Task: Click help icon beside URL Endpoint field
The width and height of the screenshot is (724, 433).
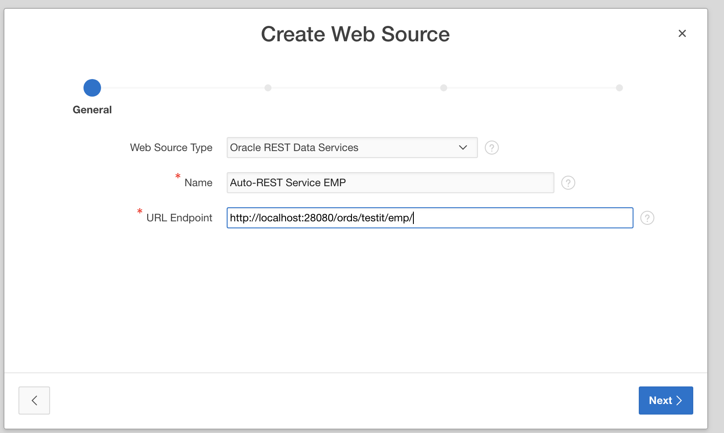Action: coord(647,218)
